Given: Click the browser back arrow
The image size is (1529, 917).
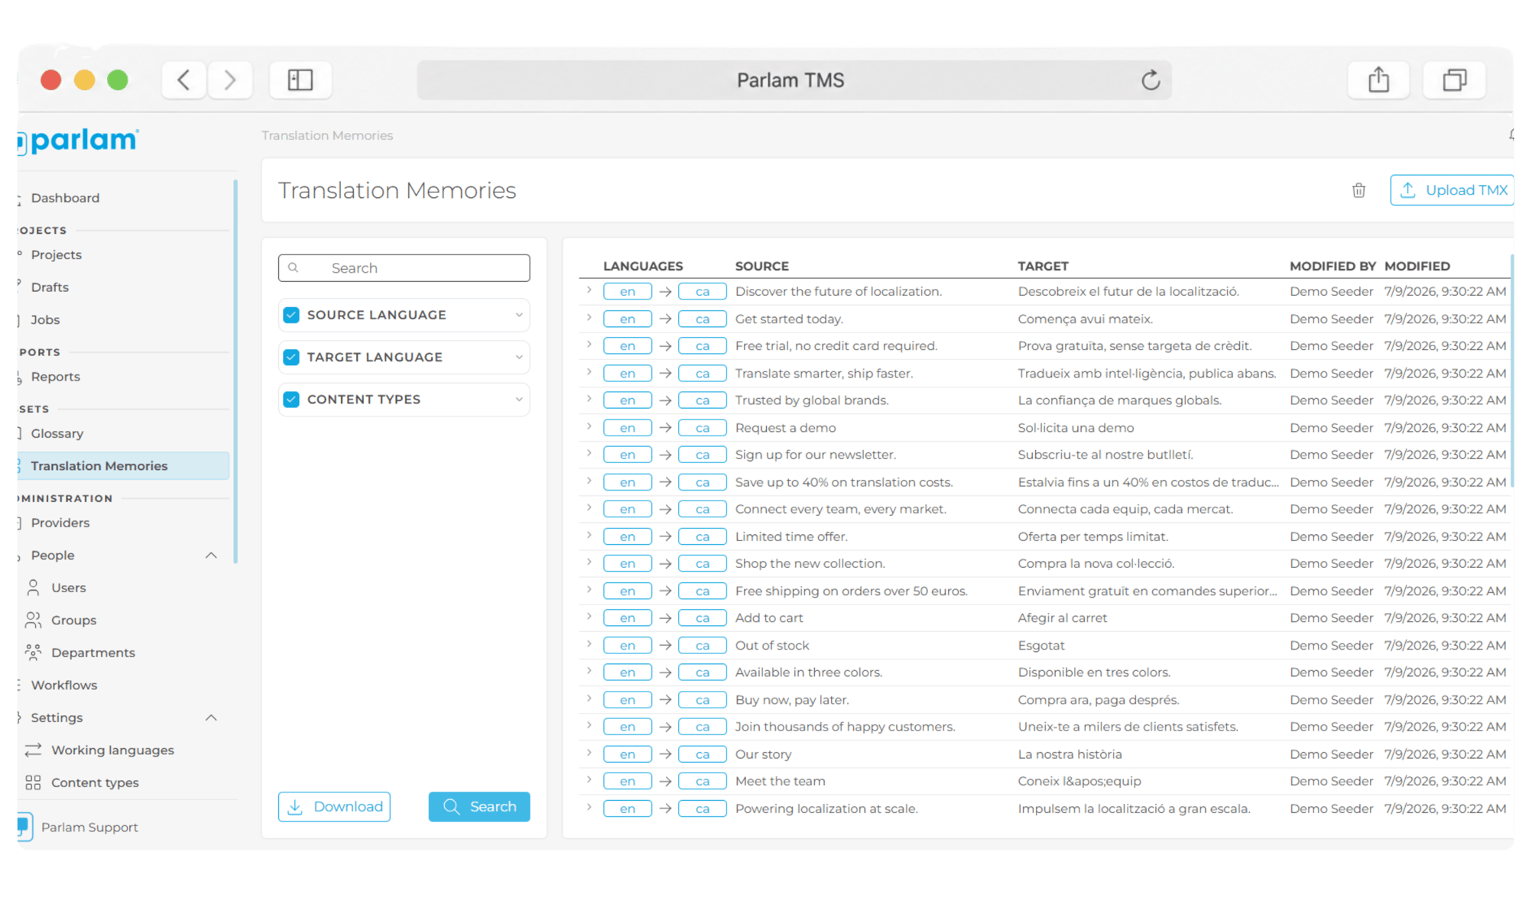Looking at the screenshot, I should click(x=183, y=80).
